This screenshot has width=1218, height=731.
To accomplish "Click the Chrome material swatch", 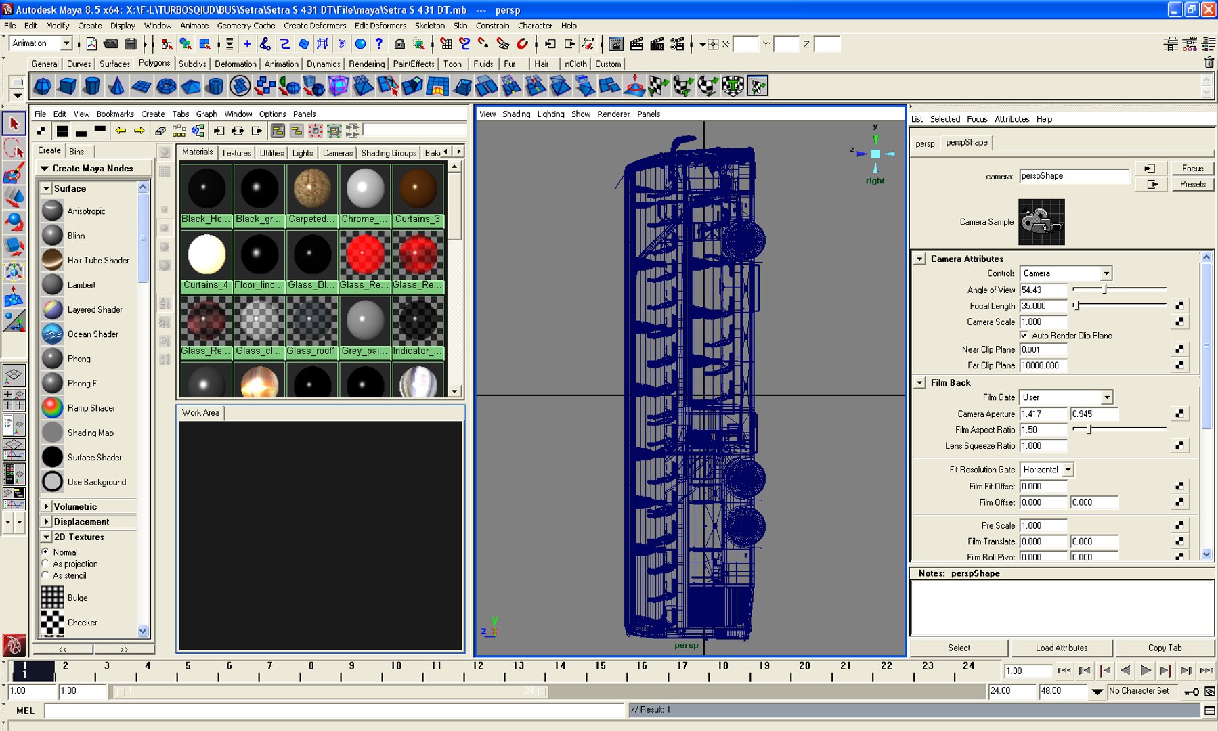I will click(x=365, y=195).
